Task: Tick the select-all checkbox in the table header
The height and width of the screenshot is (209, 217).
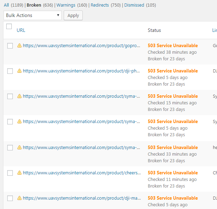Action: [9, 27]
